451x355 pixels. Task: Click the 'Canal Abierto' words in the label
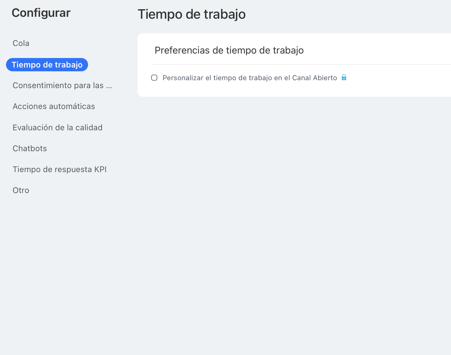[x=314, y=78]
